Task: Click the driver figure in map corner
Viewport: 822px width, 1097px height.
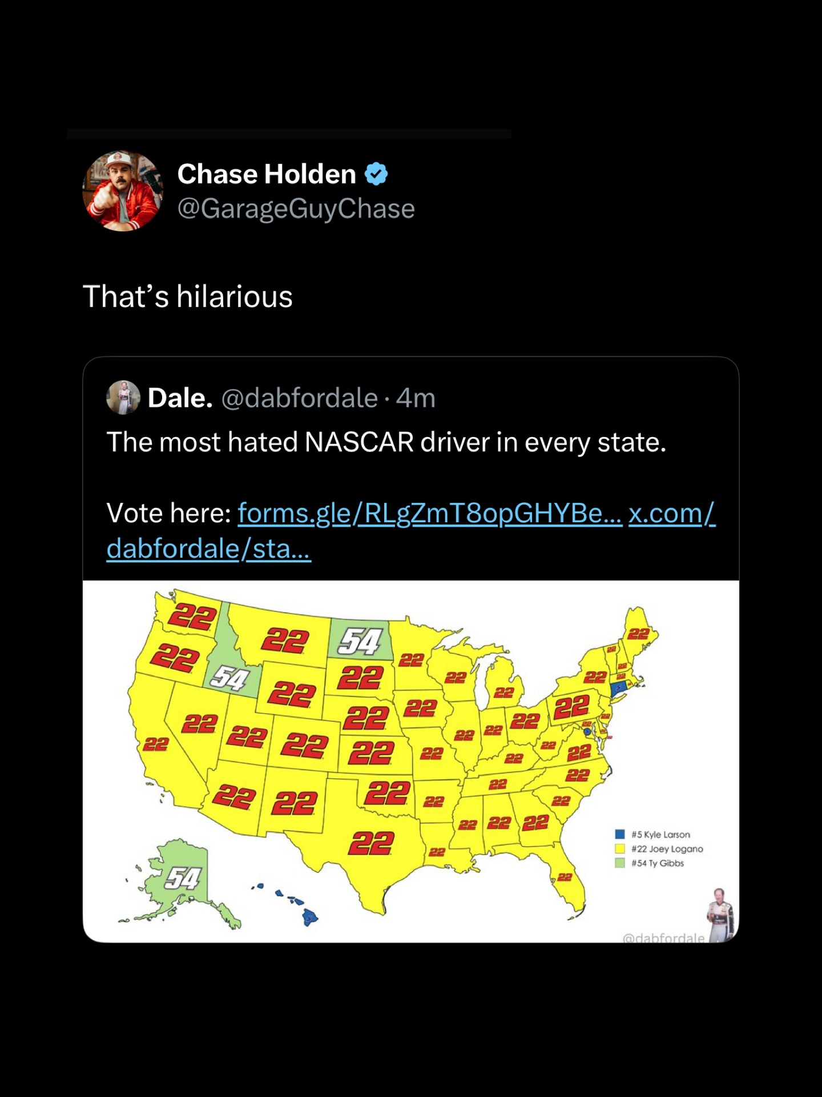Action: pos(720,914)
